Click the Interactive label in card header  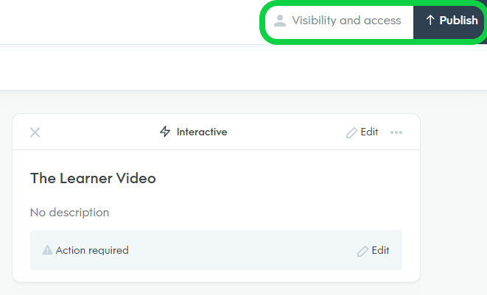pos(202,132)
